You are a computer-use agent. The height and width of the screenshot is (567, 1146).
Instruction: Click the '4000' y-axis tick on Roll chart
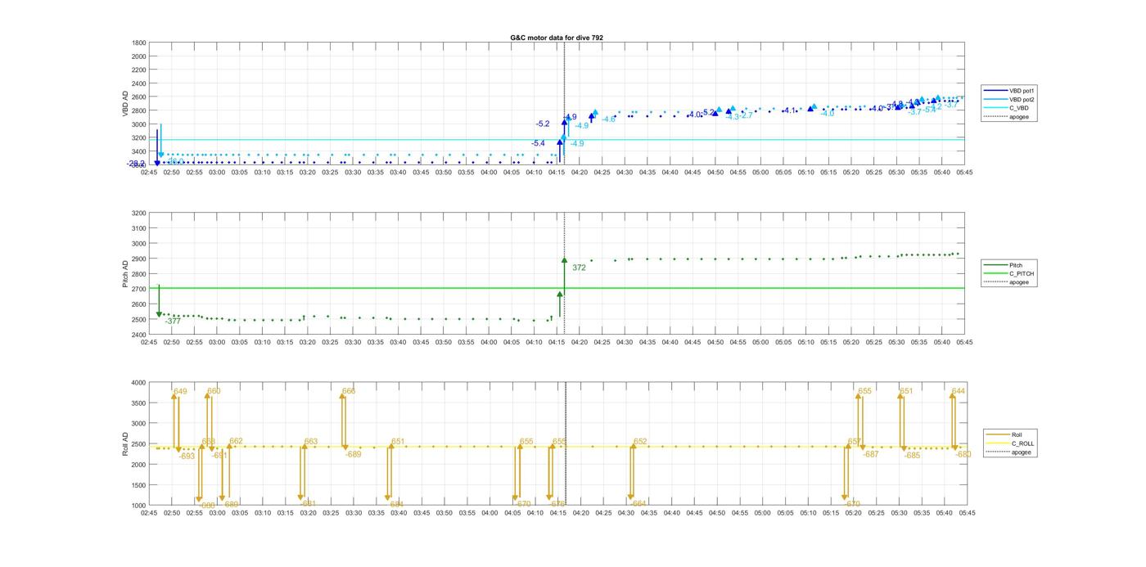click(139, 382)
